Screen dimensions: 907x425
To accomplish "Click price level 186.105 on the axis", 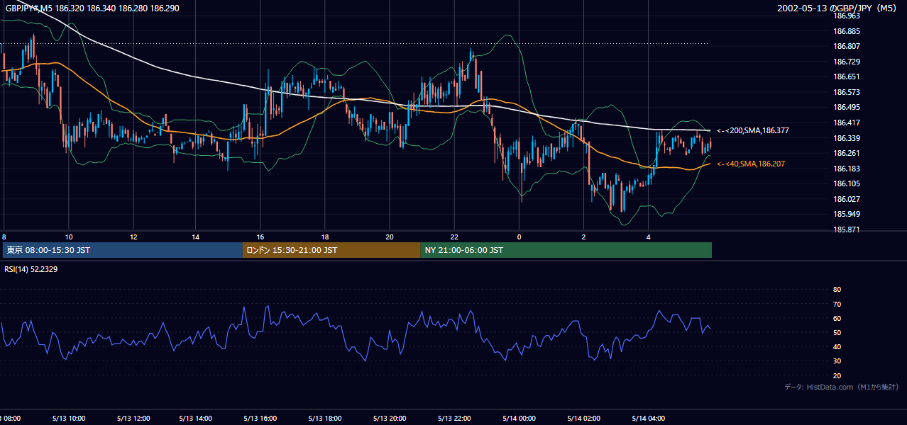I will coord(847,183).
